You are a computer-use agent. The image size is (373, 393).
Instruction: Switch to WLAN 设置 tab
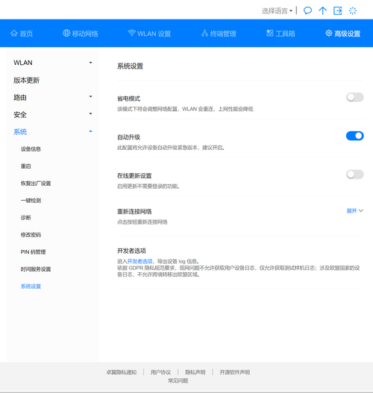[149, 34]
